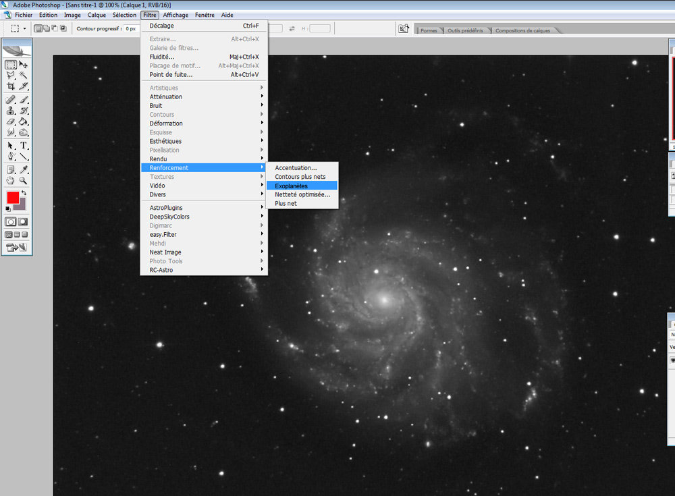Select the Notes tool
The height and width of the screenshot is (496, 675).
click(11, 170)
